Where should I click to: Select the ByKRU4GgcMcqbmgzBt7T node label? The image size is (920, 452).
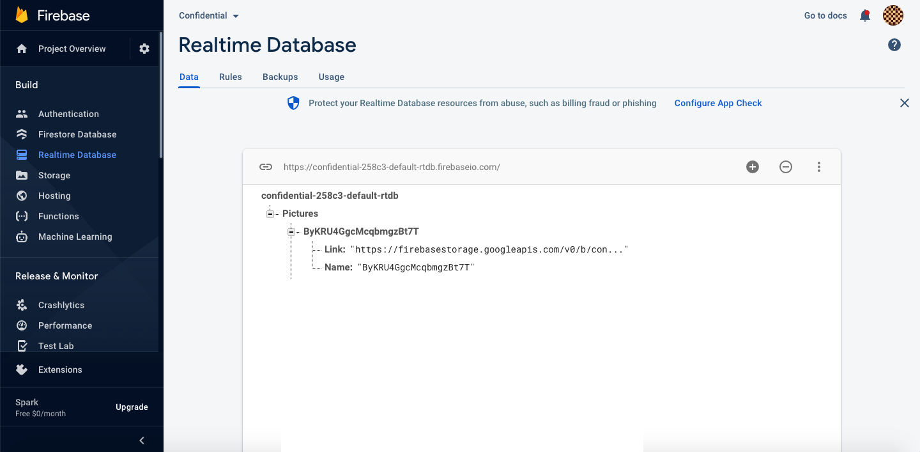[361, 231]
